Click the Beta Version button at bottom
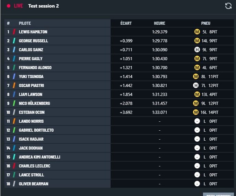The width and height of the screenshot is (236, 196). (x=218, y=194)
